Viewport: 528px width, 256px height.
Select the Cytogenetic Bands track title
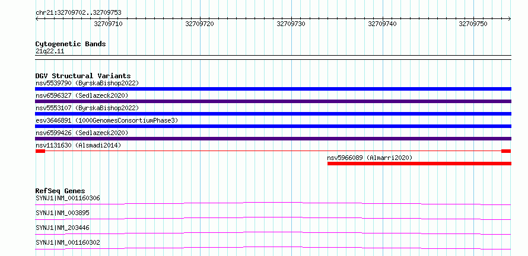pos(71,44)
